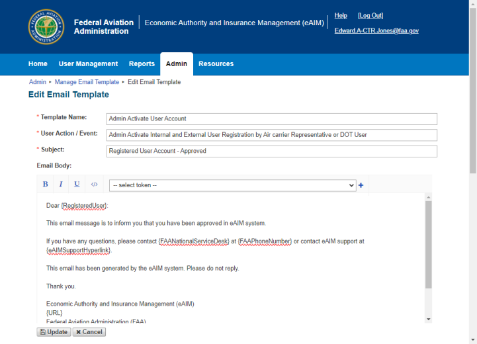Click the {RegisteredUser} token in body

tap(84, 206)
